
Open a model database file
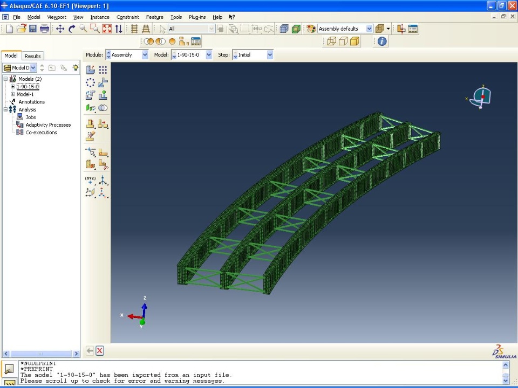pos(21,29)
